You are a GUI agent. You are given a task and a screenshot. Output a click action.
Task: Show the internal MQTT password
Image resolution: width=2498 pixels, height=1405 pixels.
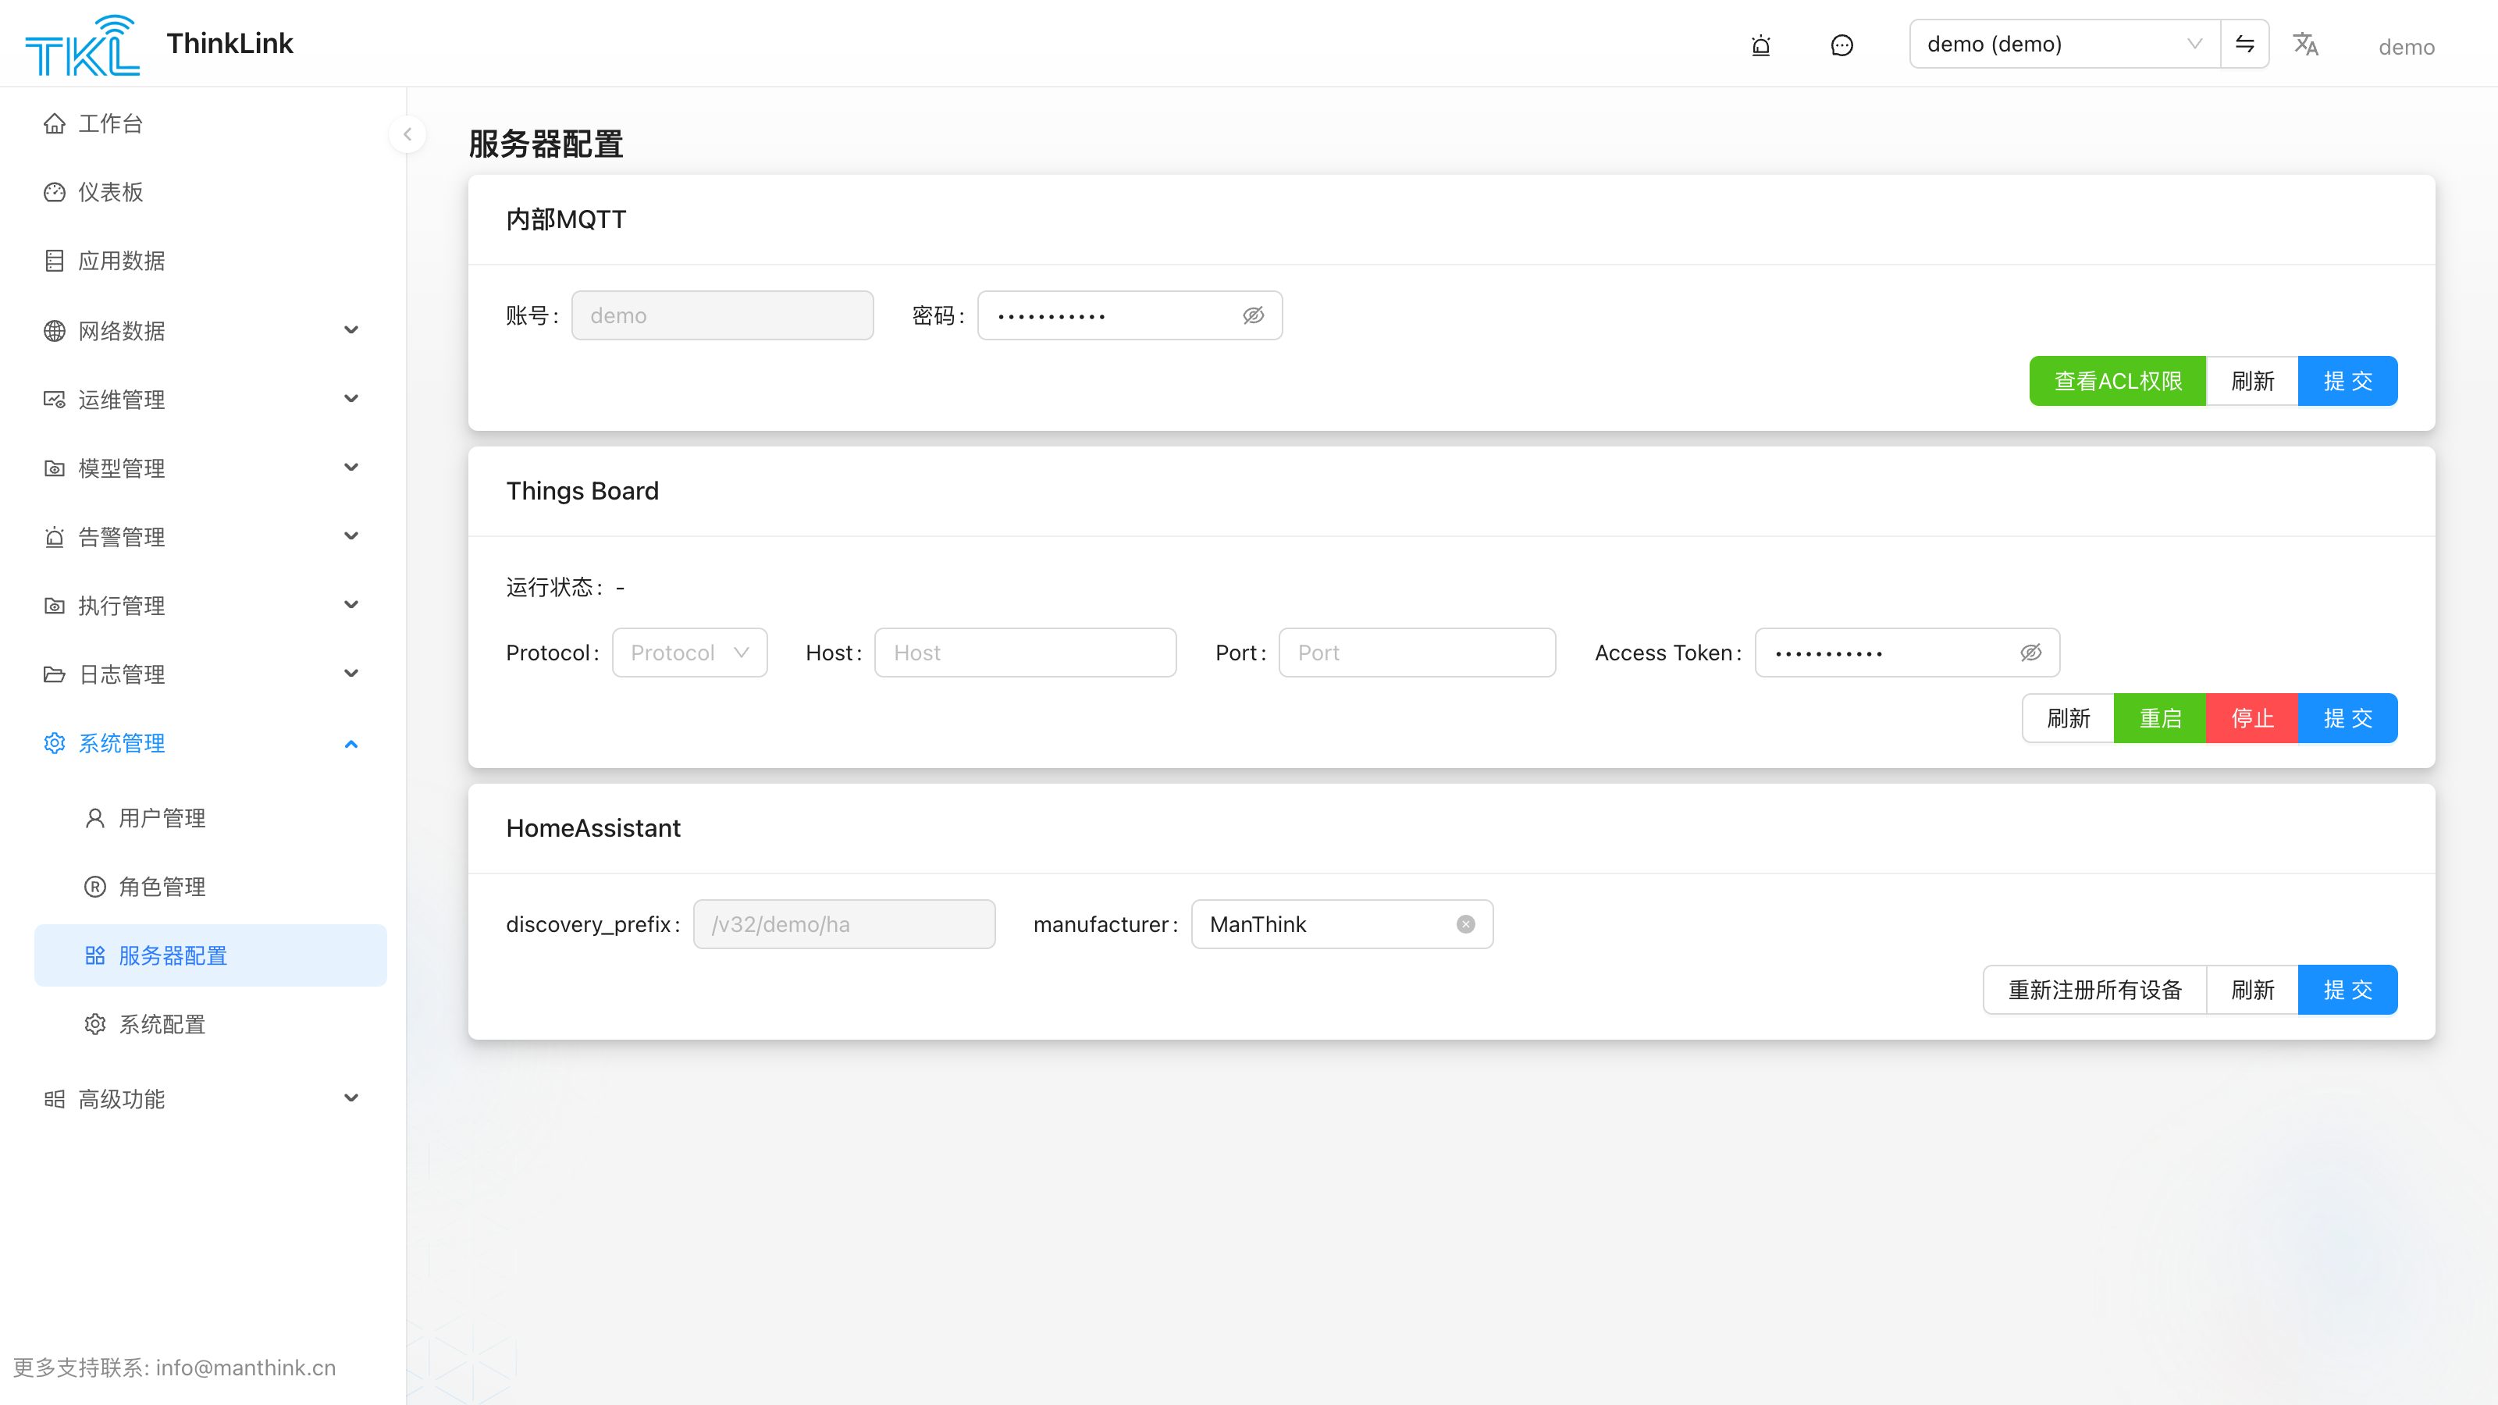(1253, 315)
